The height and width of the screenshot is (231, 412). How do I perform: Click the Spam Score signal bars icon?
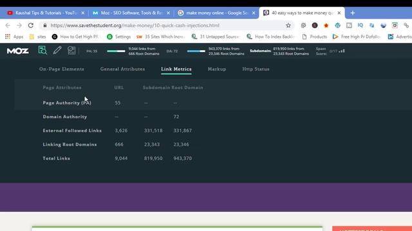[342, 51]
